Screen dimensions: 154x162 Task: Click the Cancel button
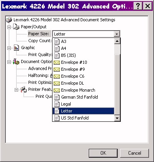(x=134, y=153)
